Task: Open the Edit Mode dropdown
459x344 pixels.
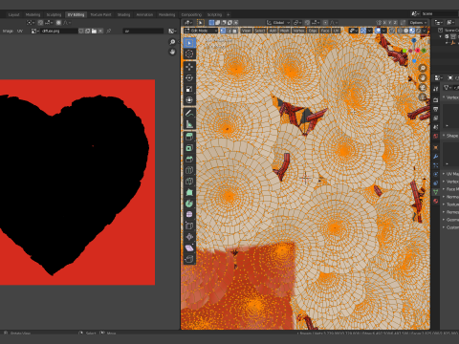Action: pyautogui.click(x=201, y=31)
